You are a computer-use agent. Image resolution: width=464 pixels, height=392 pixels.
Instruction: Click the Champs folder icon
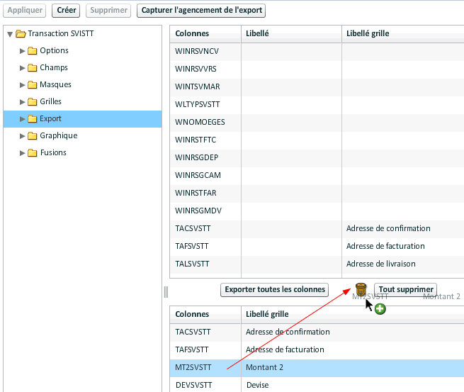coord(32,68)
